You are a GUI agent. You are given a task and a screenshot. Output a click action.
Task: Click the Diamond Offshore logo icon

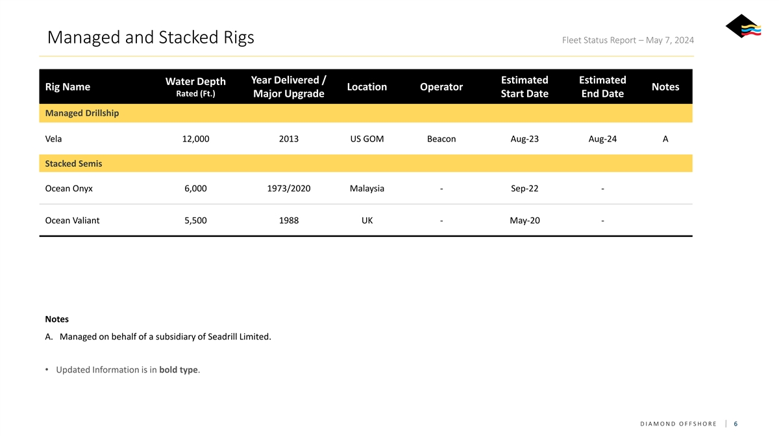click(743, 26)
